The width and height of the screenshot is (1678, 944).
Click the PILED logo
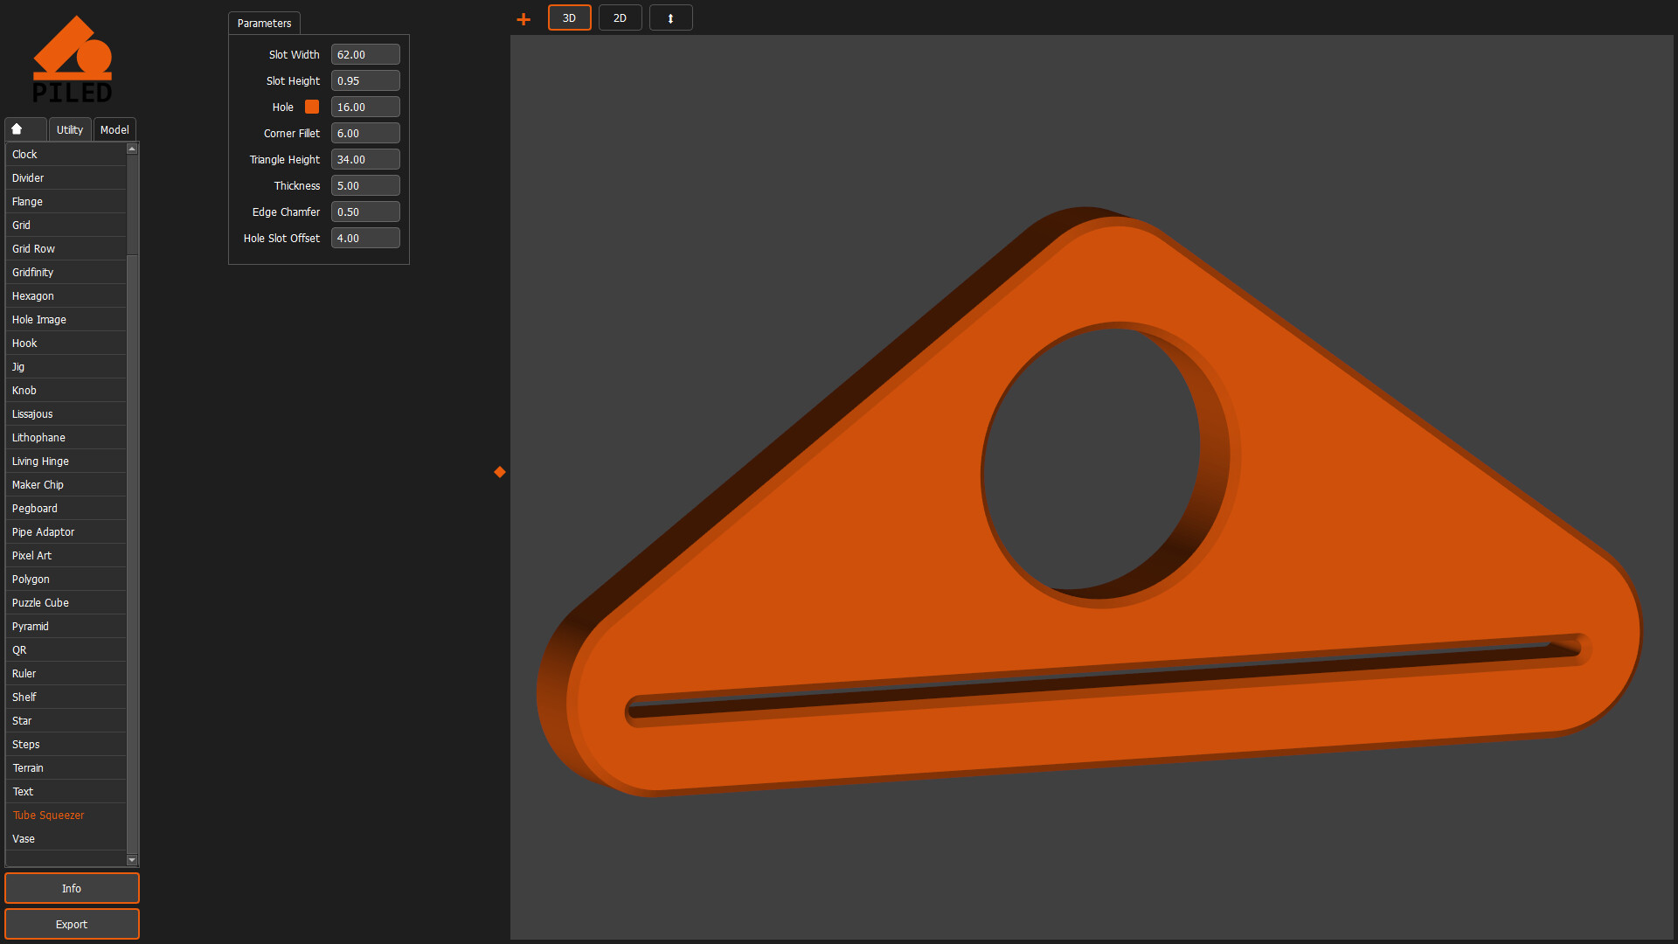(73, 58)
